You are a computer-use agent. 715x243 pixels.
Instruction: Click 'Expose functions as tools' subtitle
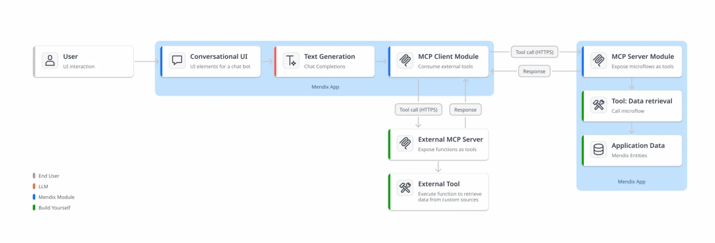point(448,149)
